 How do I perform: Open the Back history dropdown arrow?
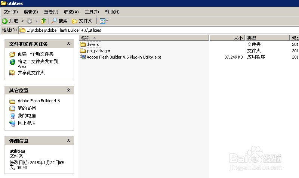[22, 21]
